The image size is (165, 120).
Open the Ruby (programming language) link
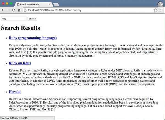tap(33, 38)
